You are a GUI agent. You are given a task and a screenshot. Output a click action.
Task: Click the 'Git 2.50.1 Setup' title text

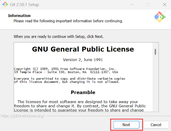pyautogui.click(x=24, y=5)
